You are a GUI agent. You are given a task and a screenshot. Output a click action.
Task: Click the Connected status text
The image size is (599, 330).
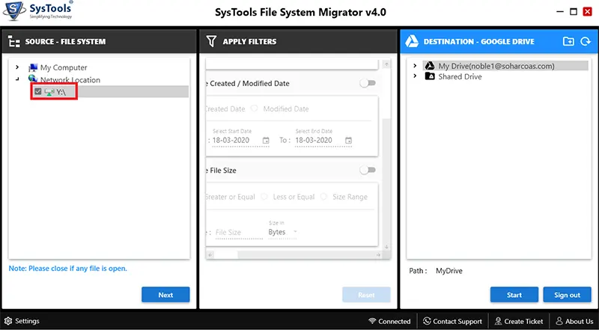[395, 321]
